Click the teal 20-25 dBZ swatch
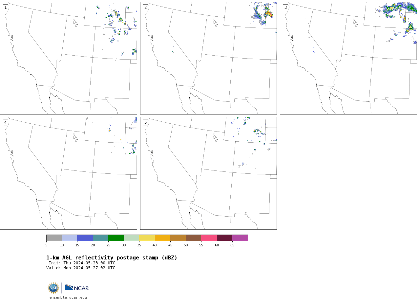 click(x=100, y=238)
